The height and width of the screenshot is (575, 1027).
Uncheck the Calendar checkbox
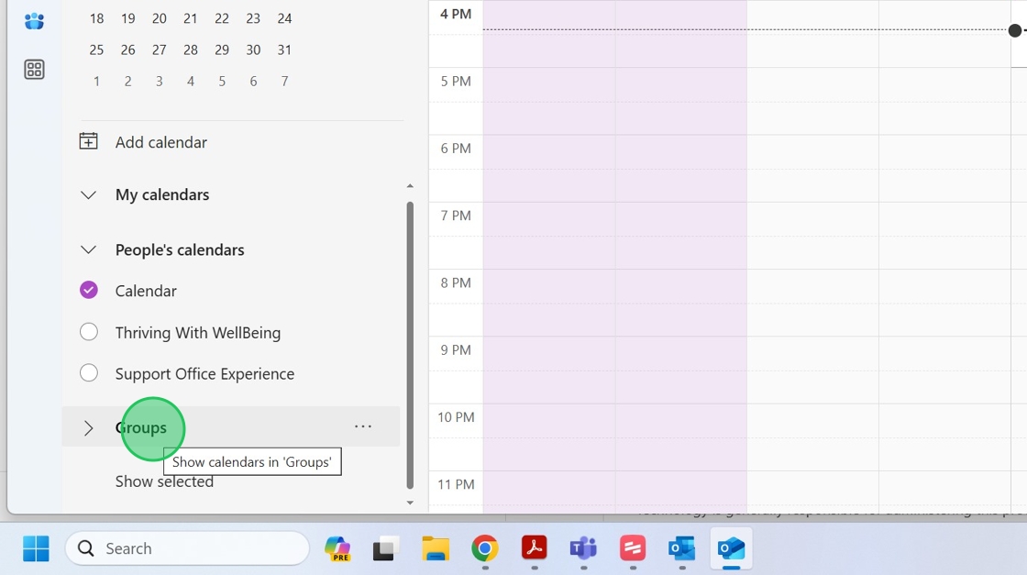point(89,291)
